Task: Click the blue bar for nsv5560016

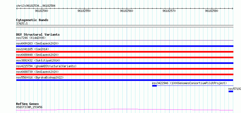Action: tap(125, 80)
